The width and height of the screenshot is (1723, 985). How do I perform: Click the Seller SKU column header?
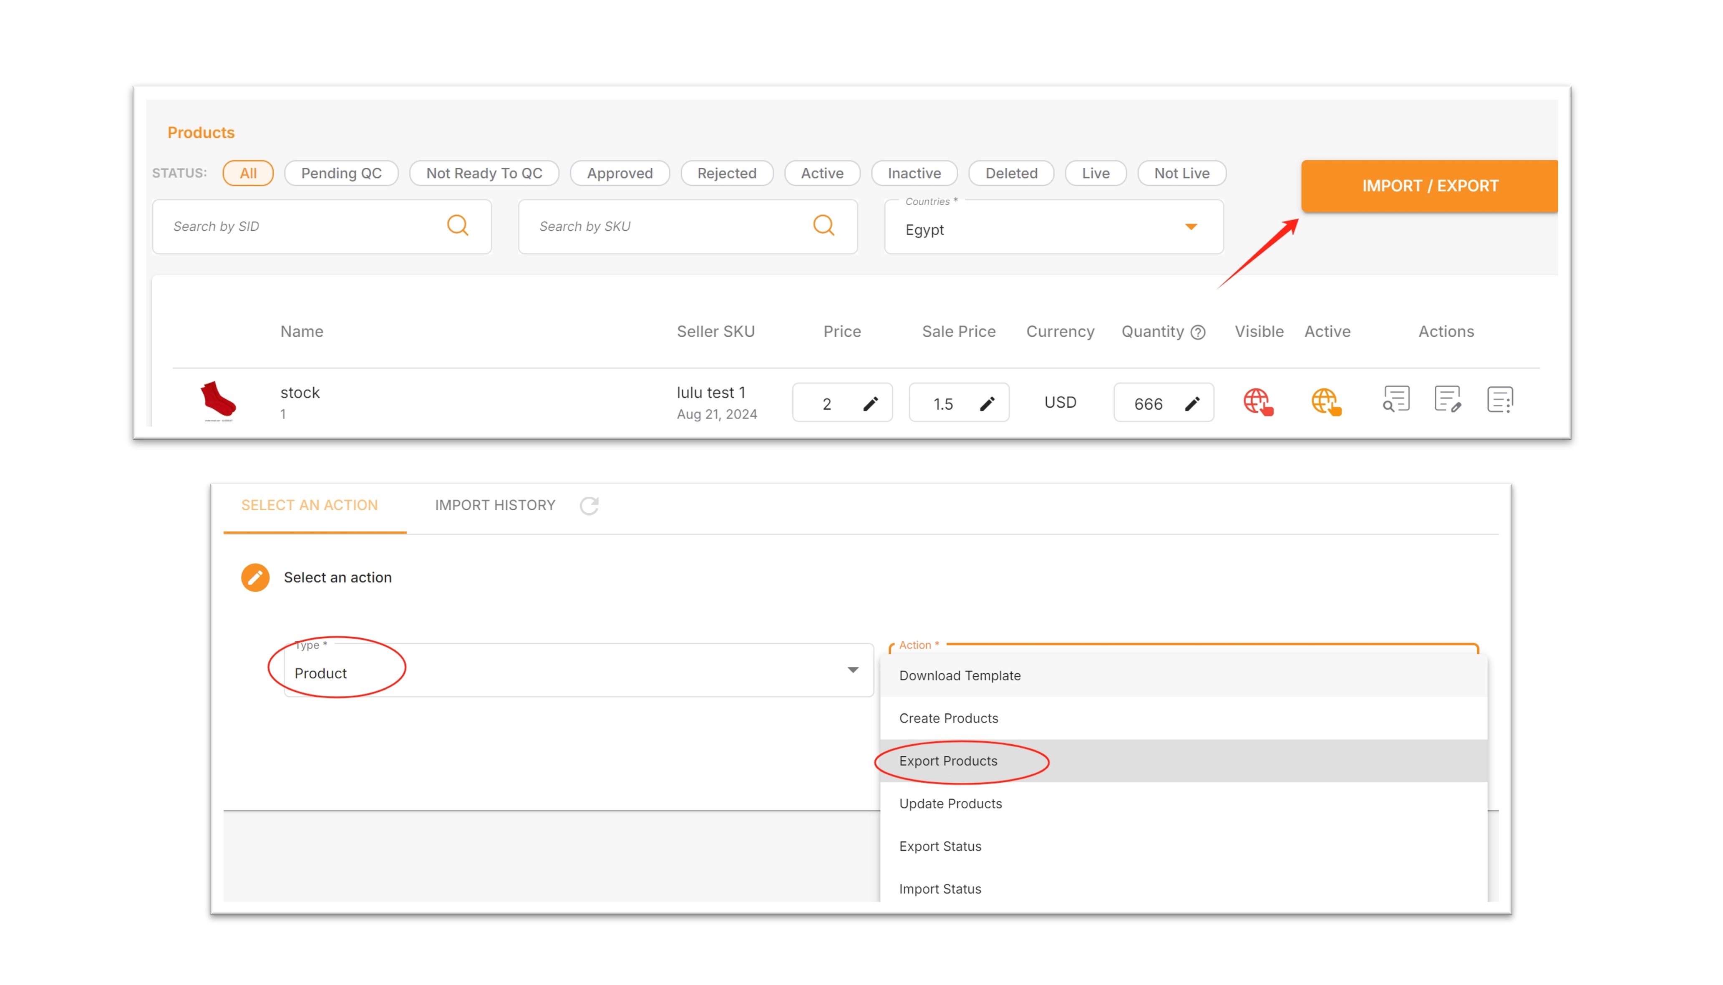716,332
